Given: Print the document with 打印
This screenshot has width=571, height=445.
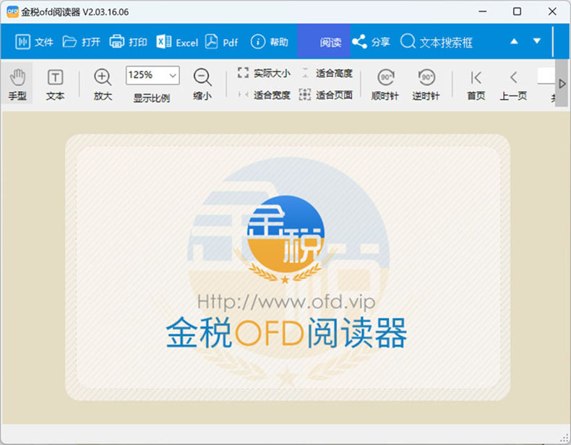Looking at the screenshot, I should point(128,42).
